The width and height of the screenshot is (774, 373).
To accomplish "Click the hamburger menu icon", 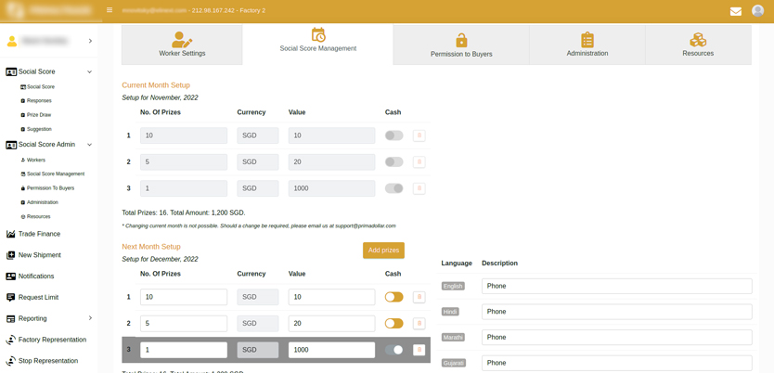I will point(110,10).
